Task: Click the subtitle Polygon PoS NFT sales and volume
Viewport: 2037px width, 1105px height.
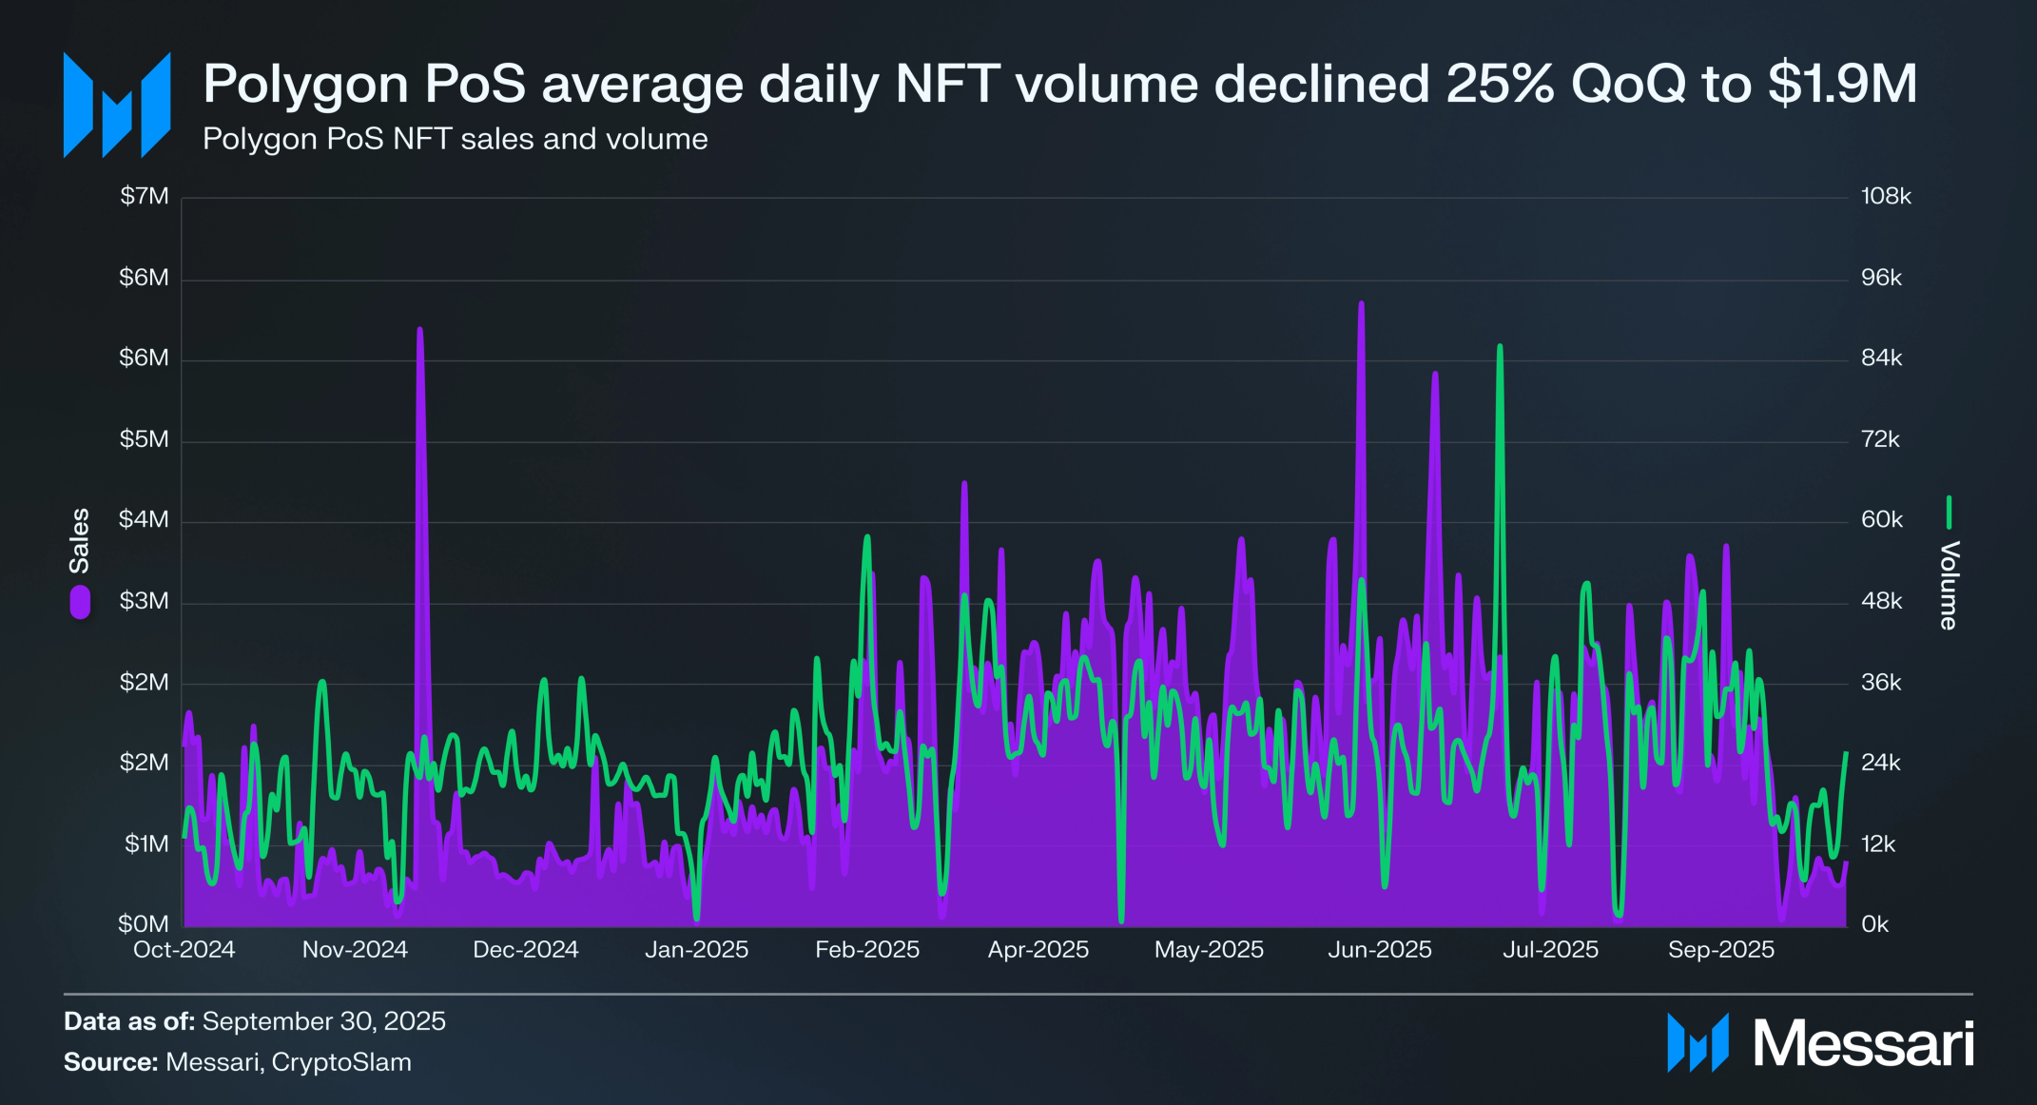Action: coord(455,139)
